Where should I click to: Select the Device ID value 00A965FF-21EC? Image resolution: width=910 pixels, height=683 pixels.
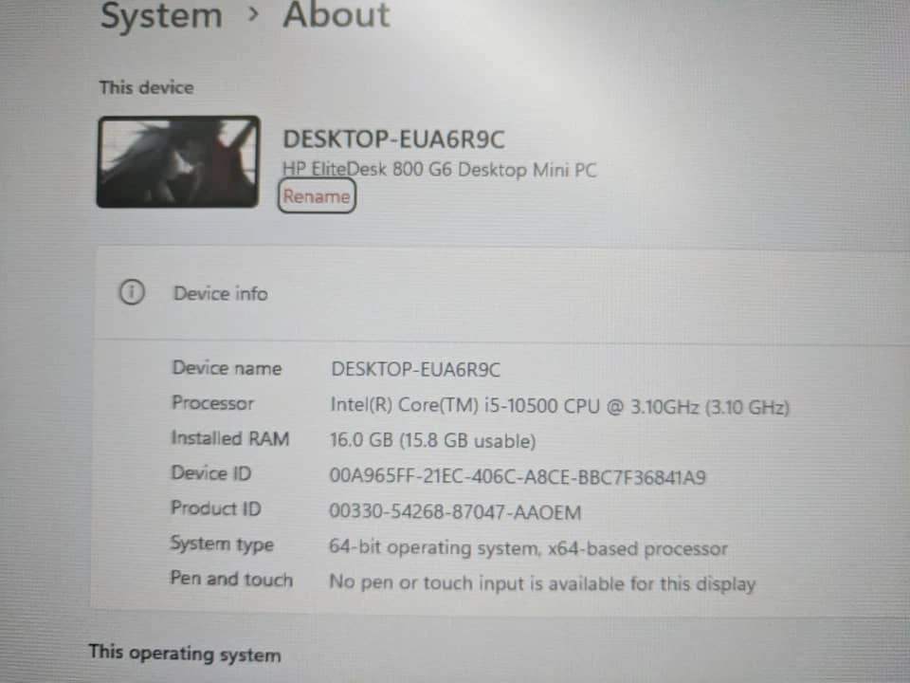[x=518, y=477]
